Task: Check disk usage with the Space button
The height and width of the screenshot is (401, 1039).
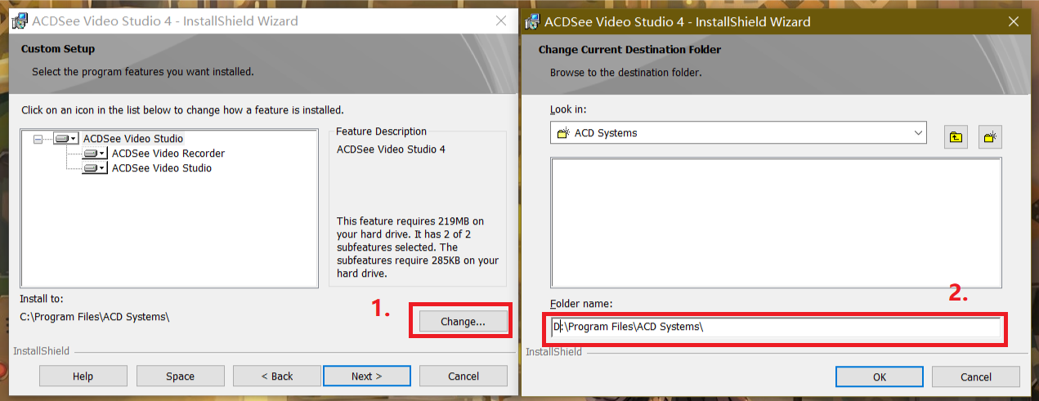Action: click(180, 376)
